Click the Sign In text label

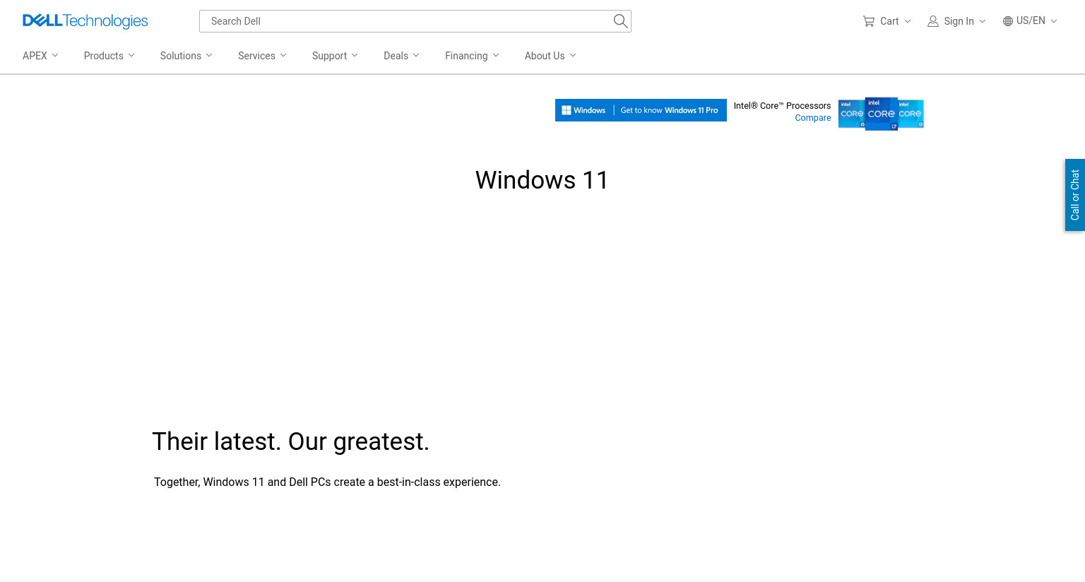tap(959, 21)
